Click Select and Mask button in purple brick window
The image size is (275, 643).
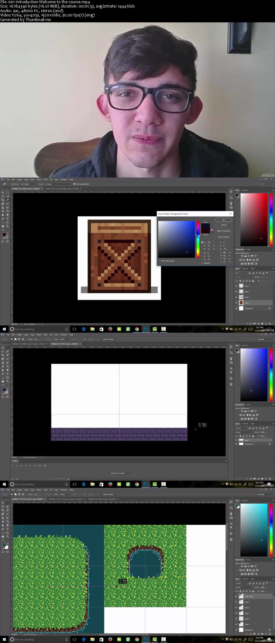tap(108, 339)
